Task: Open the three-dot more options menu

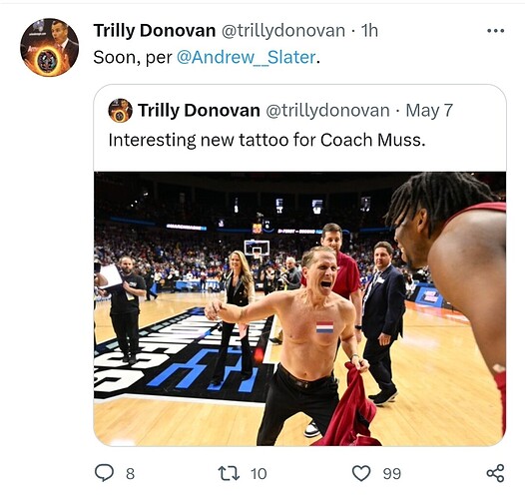Action: [495, 31]
